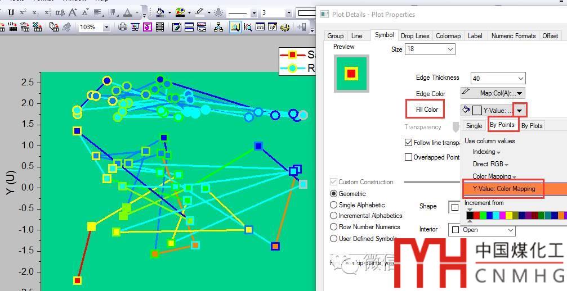Click the superscript x² icon
The width and height of the screenshot is (567, 291).
[23, 12]
